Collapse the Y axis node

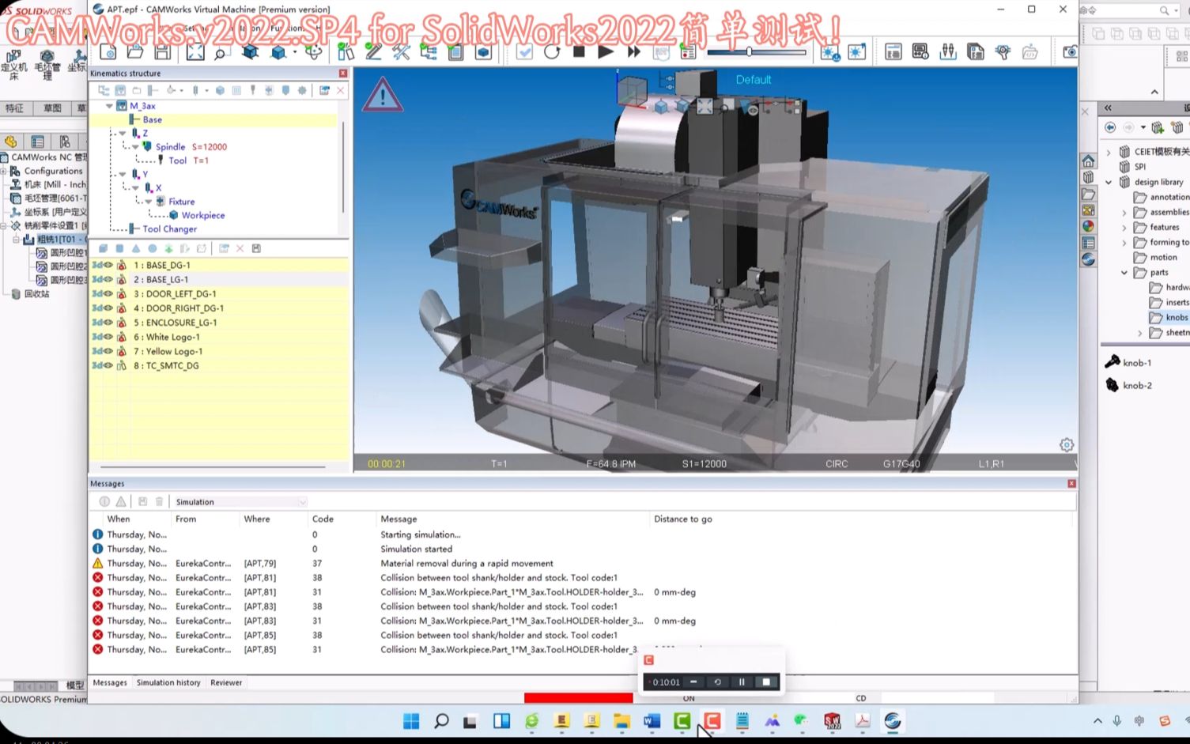pos(123,175)
